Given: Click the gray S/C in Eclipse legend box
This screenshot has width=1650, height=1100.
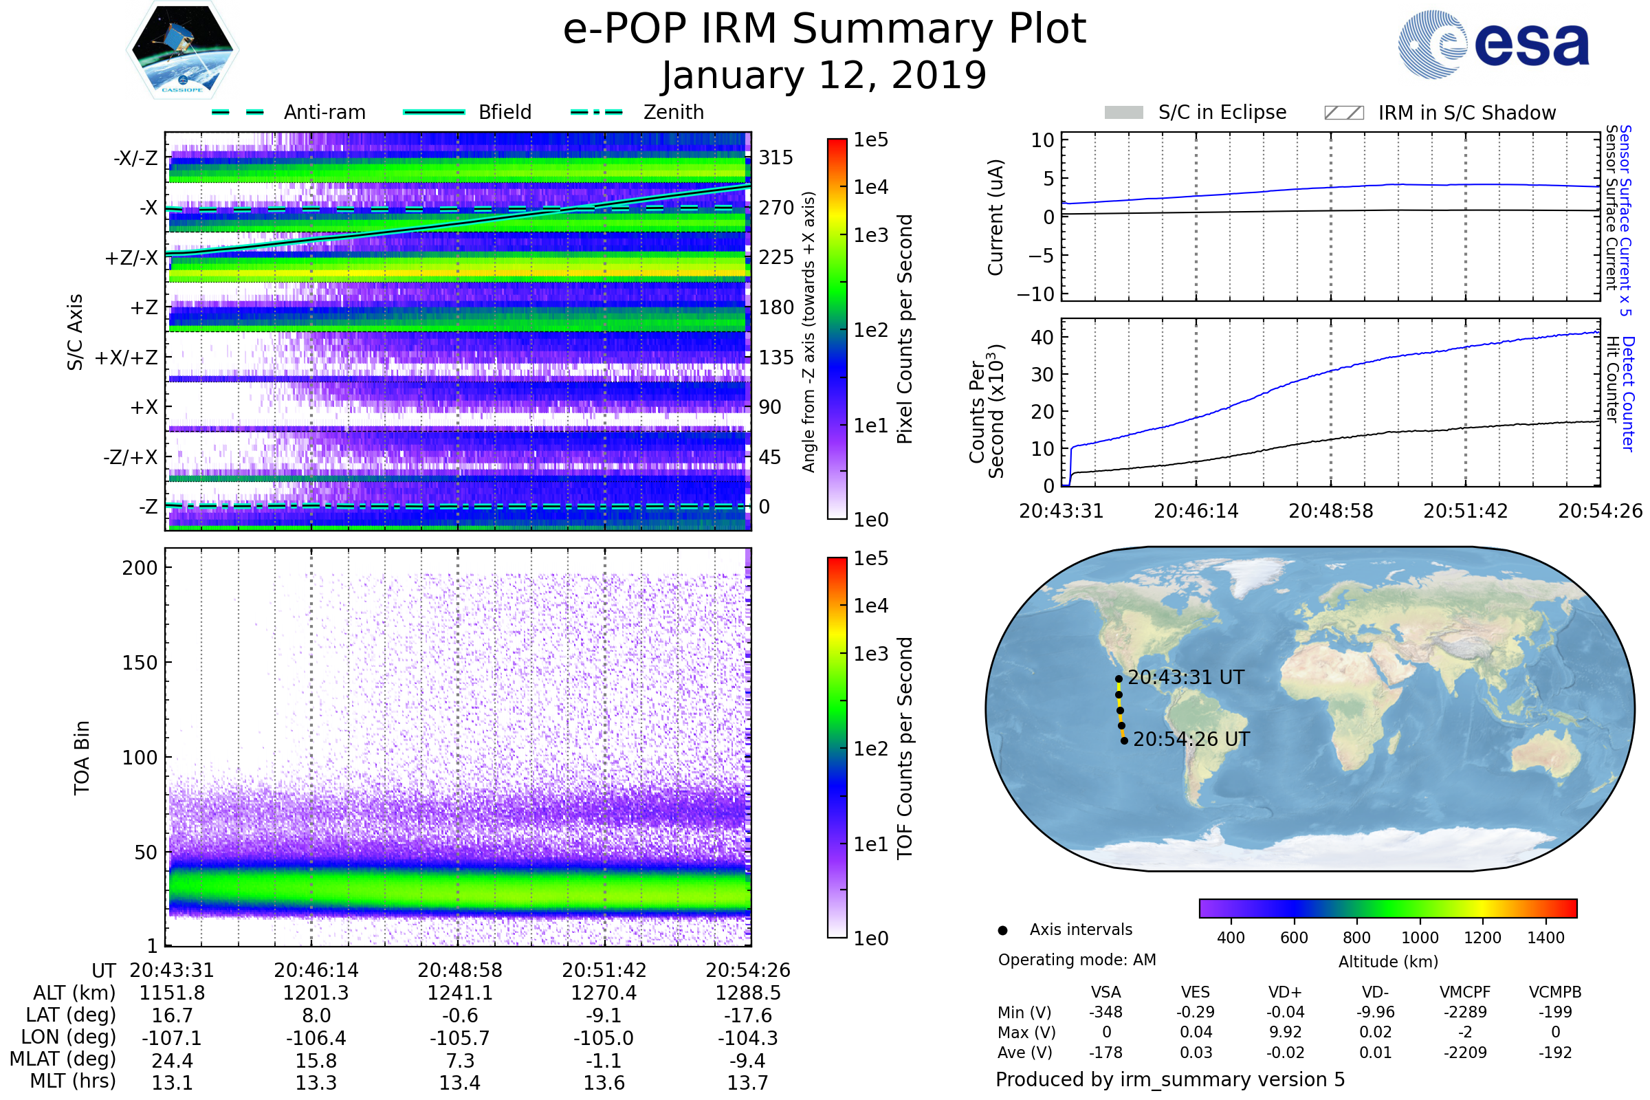Looking at the screenshot, I should tap(1123, 113).
